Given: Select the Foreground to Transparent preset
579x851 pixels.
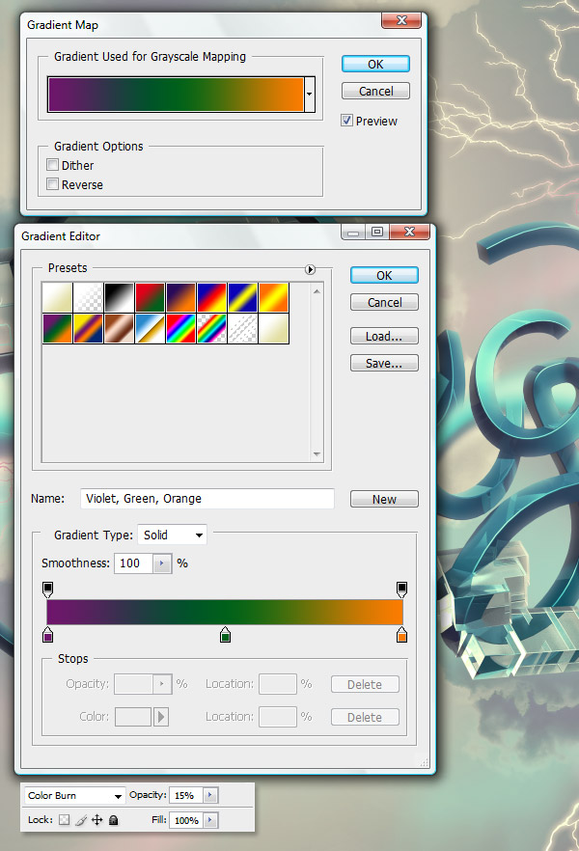Looking at the screenshot, I should pyautogui.click(x=89, y=297).
